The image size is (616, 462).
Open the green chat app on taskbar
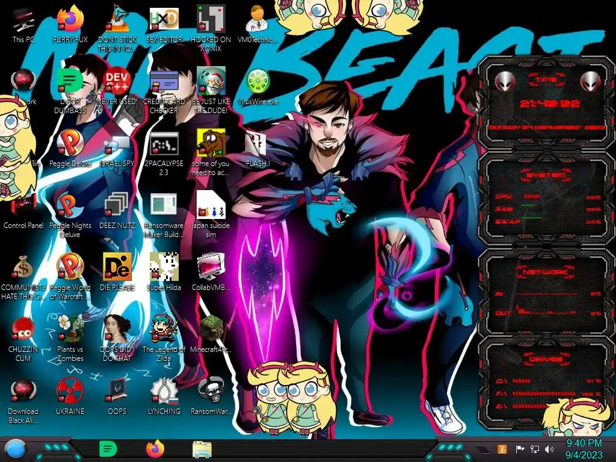(108, 449)
